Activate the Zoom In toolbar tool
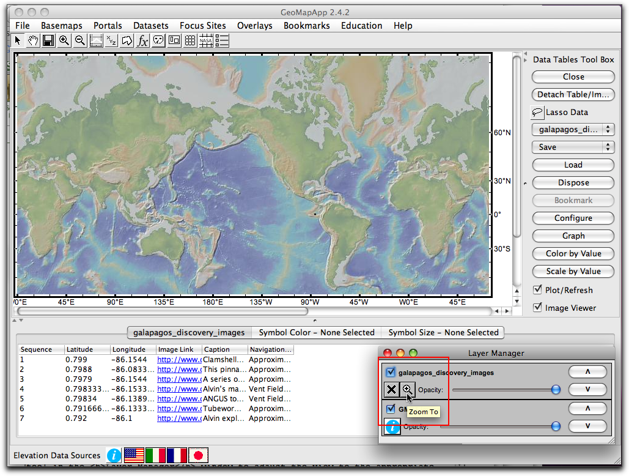The image size is (629, 476). 64,40
